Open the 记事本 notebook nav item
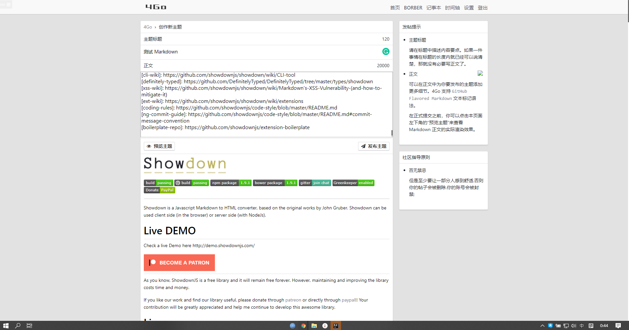629x330 pixels. tap(433, 8)
